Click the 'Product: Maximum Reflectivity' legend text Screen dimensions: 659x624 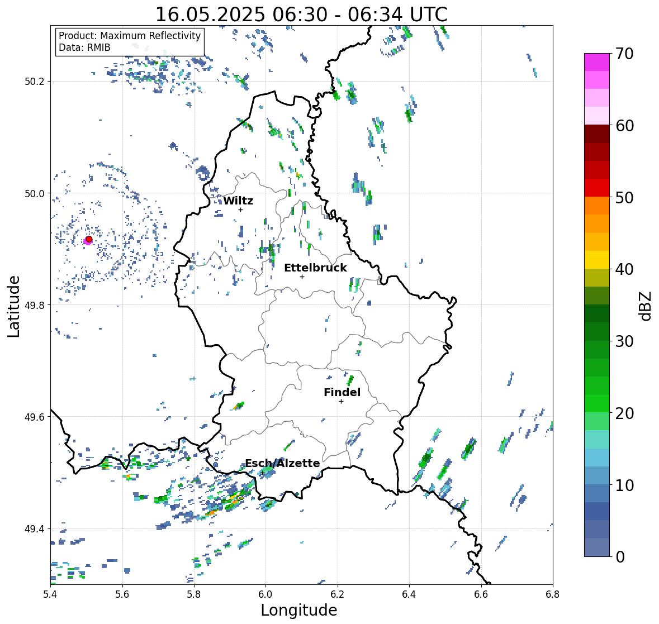(x=130, y=36)
